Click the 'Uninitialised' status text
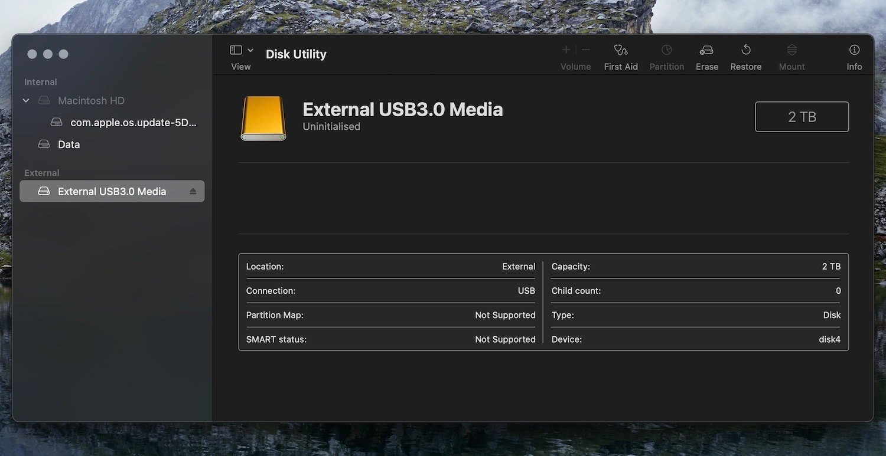Screen dimensions: 886x456 point(331,127)
